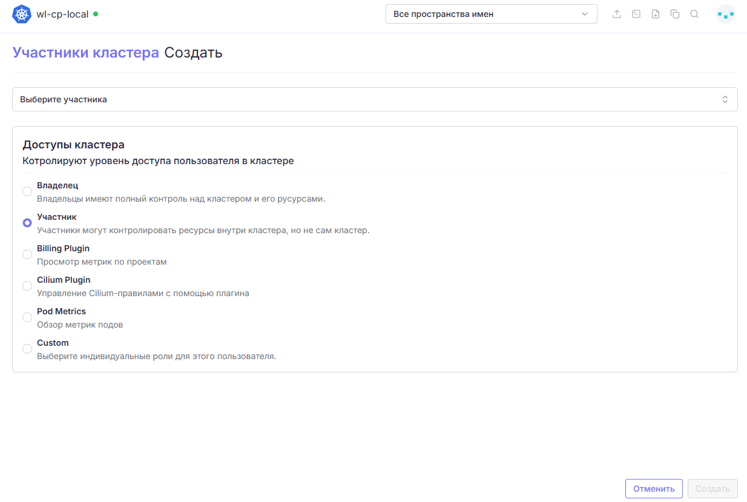This screenshot has height=502, width=747.
Task: Open the resource search magnifier icon
Action: pyautogui.click(x=694, y=14)
